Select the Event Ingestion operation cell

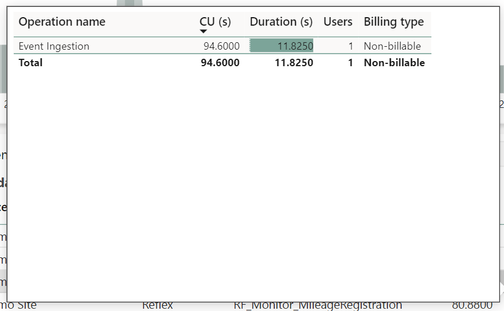click(x=54, y=46)
